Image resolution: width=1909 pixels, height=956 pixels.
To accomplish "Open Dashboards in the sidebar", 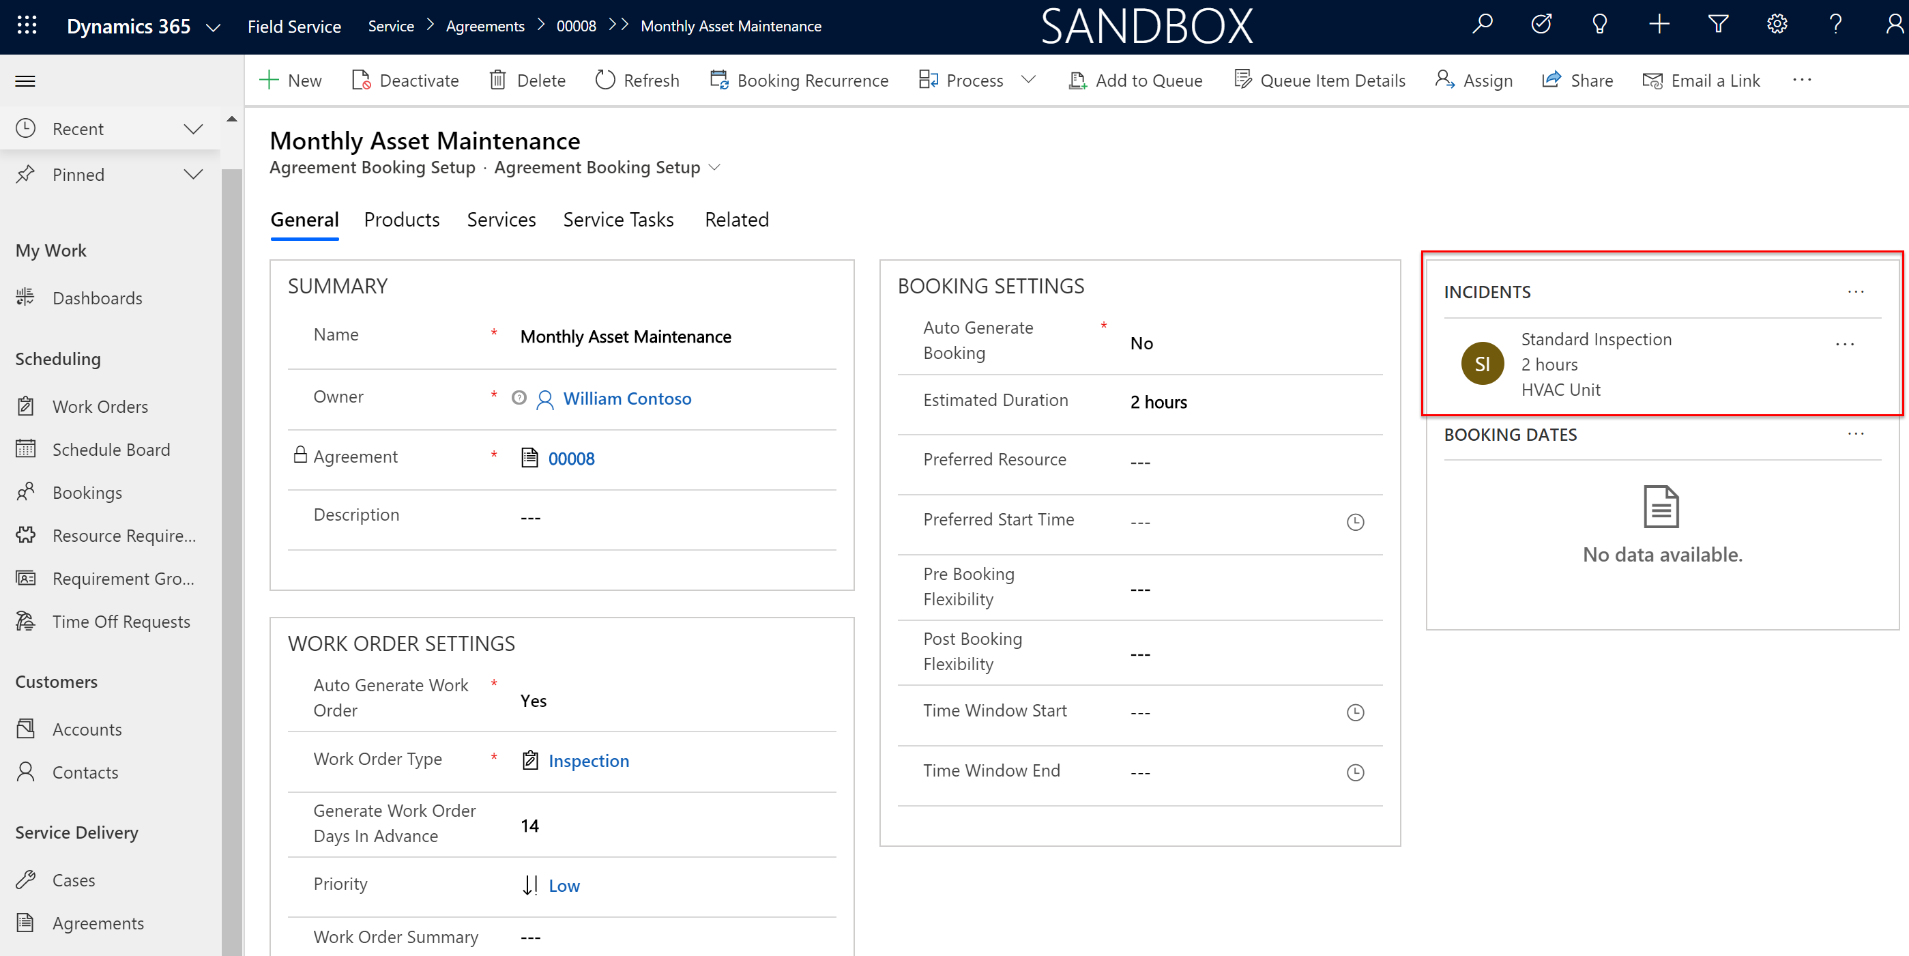I will coord(96,298).
